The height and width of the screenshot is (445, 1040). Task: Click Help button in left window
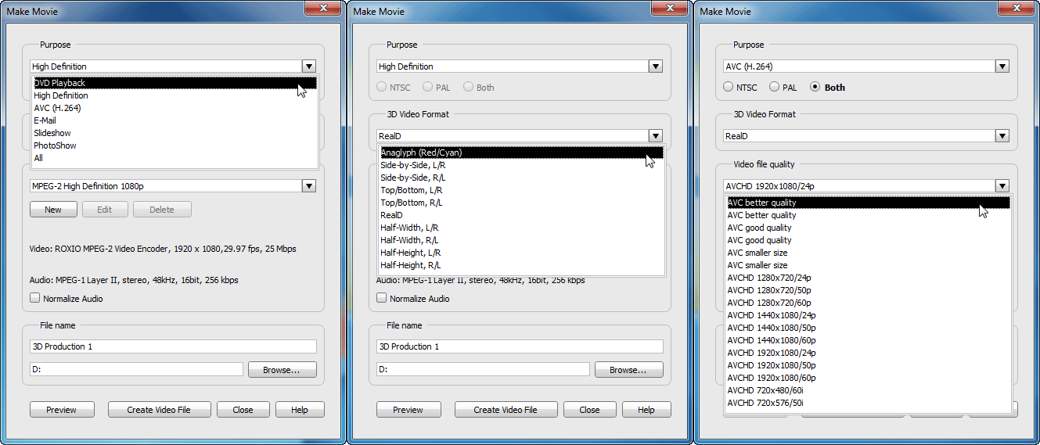300,410
